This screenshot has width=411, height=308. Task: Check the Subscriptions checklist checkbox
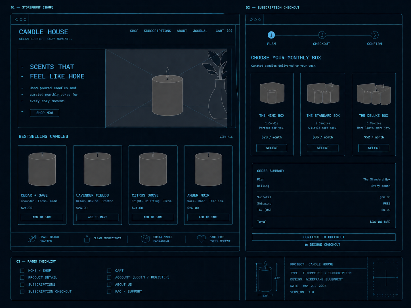pos(22,284)
